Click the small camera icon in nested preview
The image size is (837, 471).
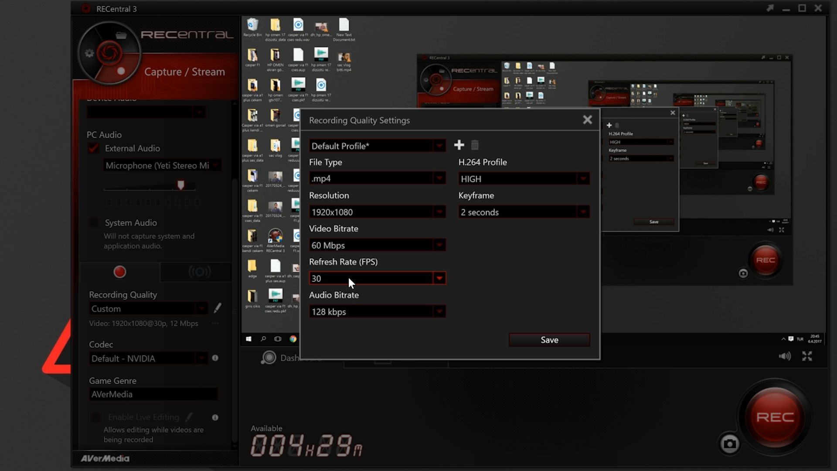(743, 273)
